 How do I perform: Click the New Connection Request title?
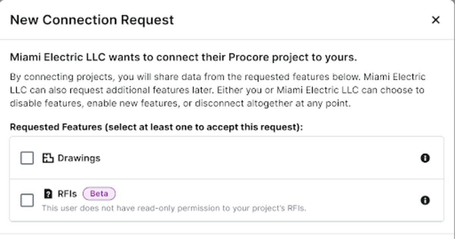92,20
